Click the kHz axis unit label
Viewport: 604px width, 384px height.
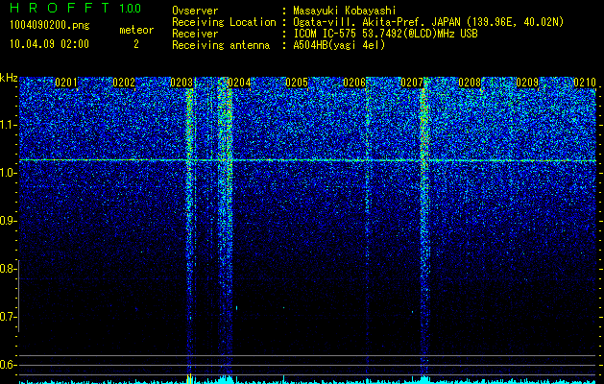(x=9, y=78)
